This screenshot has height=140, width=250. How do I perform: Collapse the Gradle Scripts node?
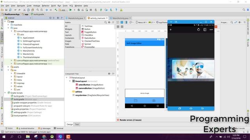(5, 93)
